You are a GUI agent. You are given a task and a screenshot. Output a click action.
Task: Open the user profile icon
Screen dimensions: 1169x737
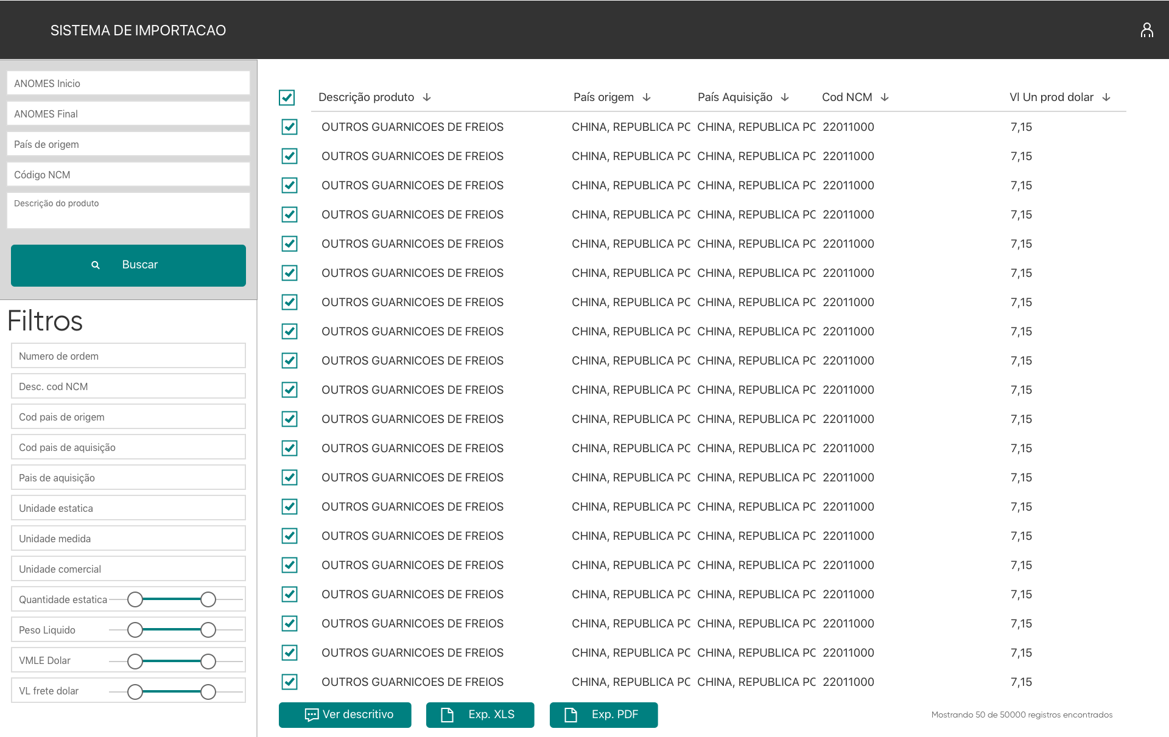coord(1146,30)
